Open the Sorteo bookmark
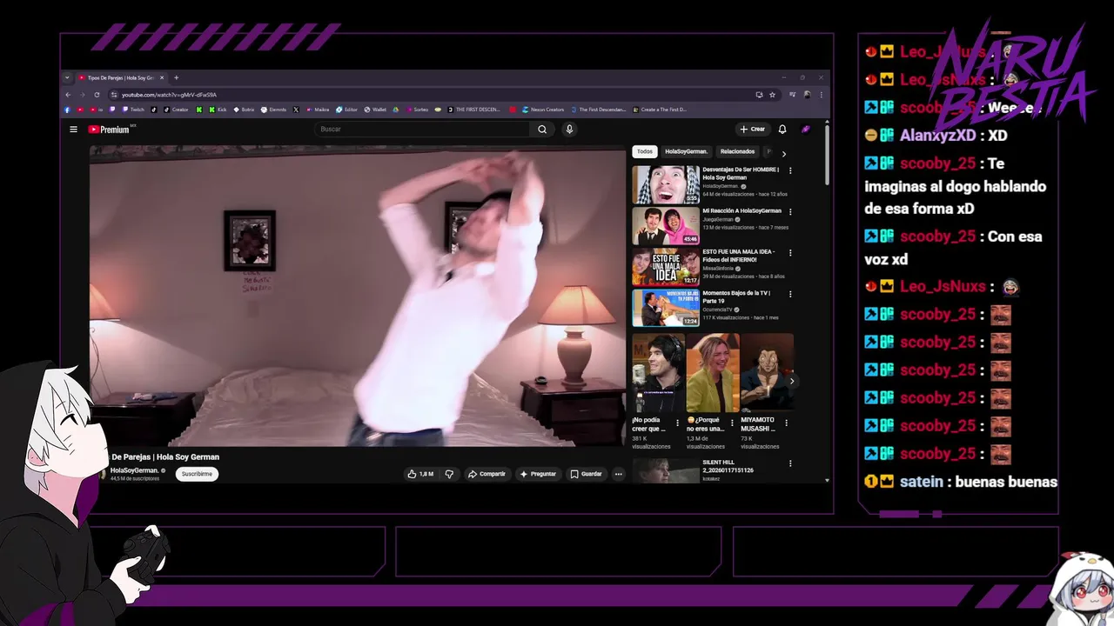 (417, 110)
